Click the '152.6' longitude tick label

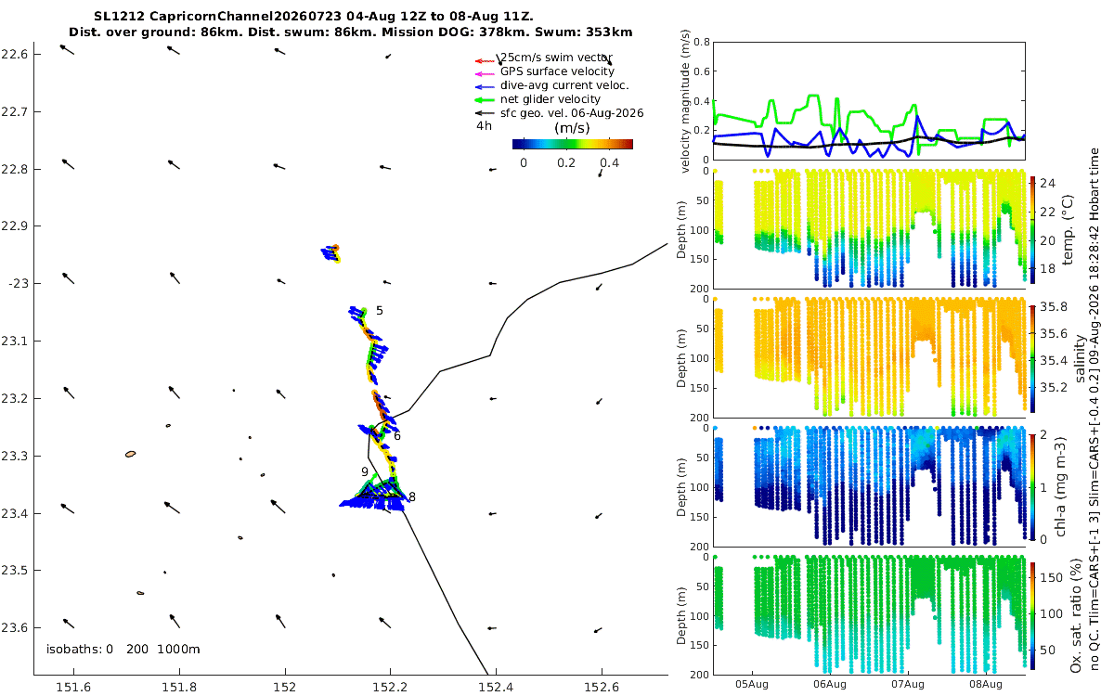[602, 687]
